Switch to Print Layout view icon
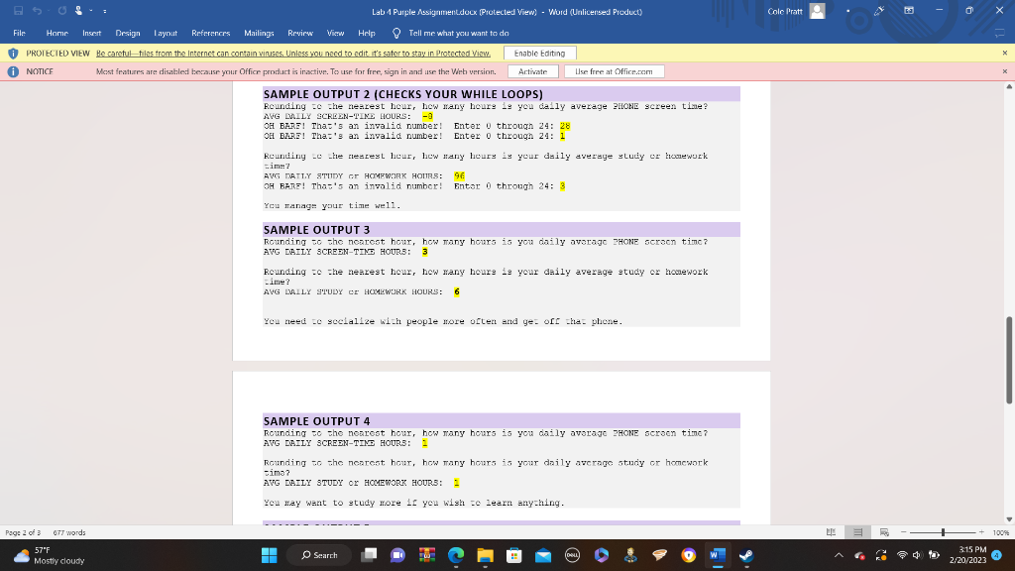The width and height of the screenshot is (1015, 571). 857,532
